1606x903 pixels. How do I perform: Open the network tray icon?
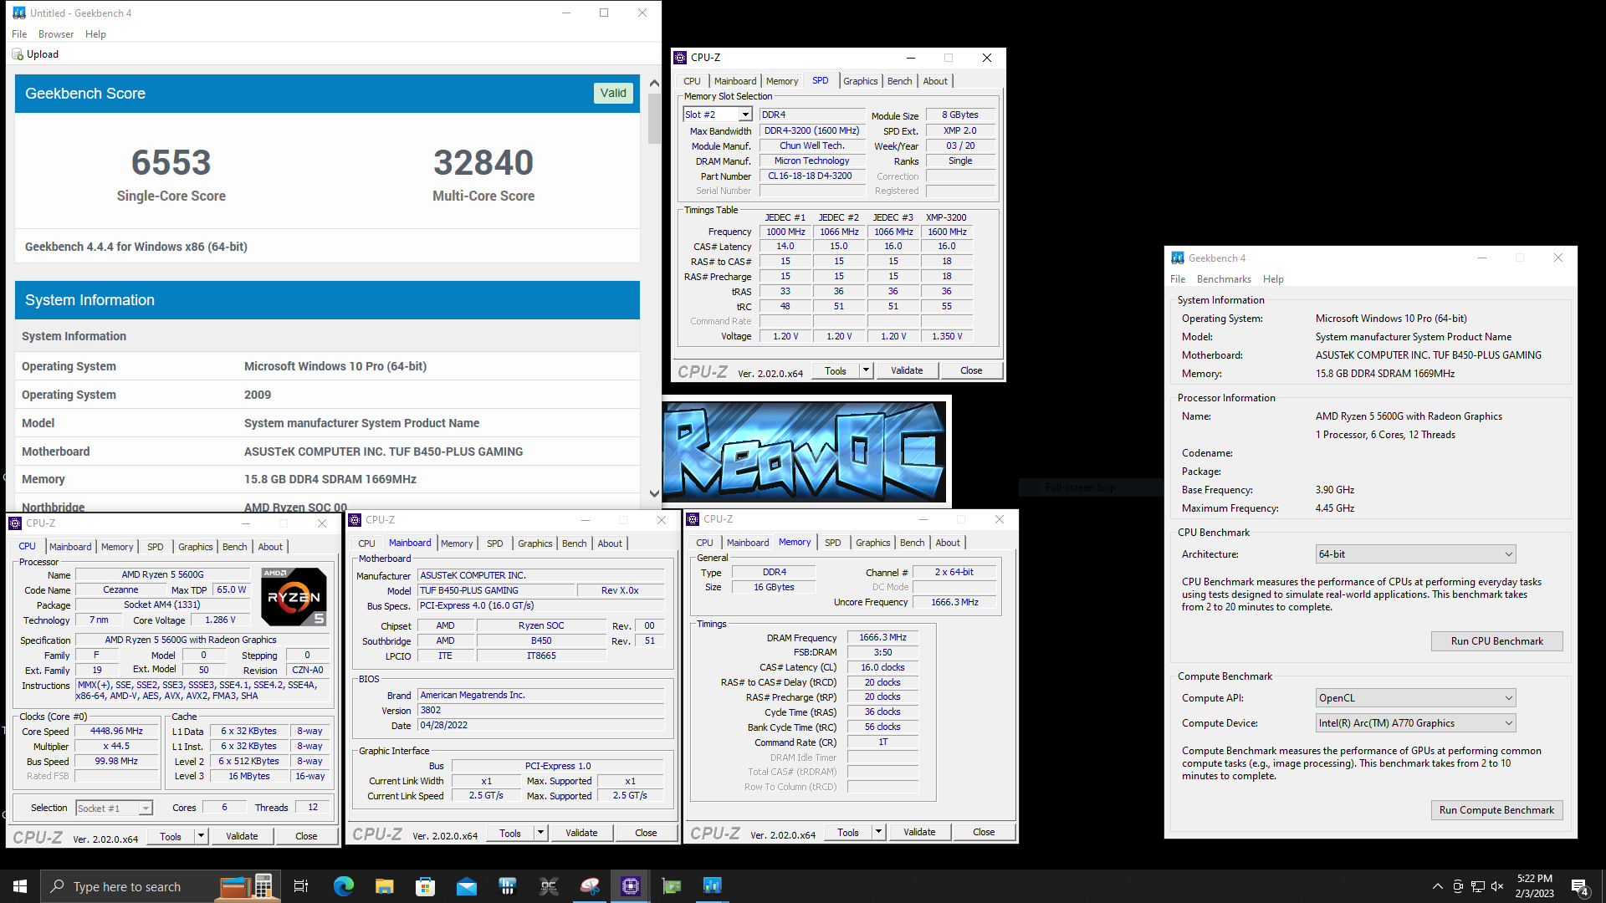[x=1478, y=886]
